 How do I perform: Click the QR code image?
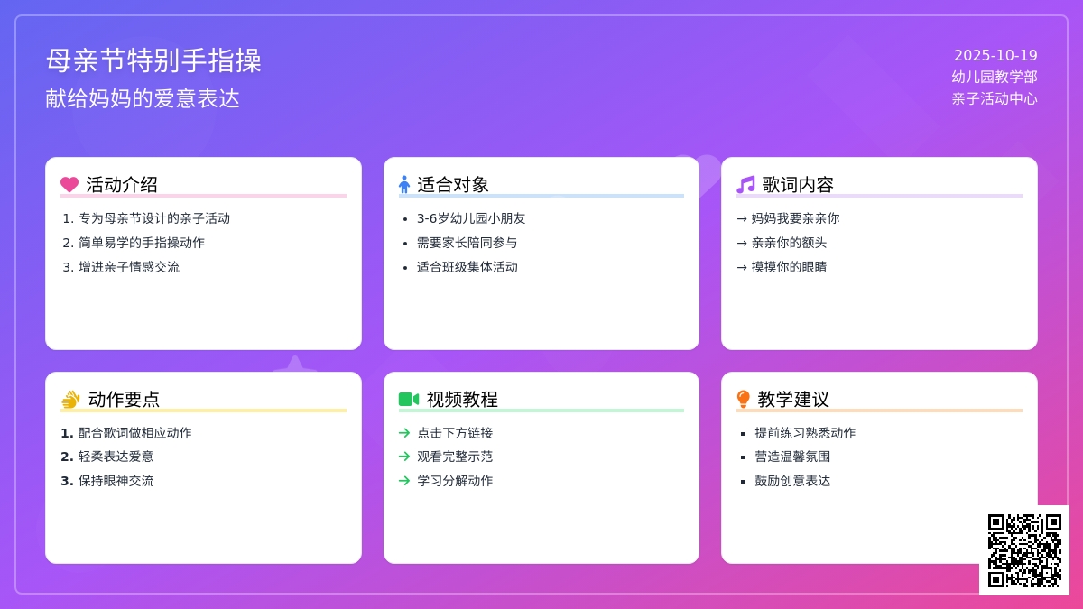coord(1024,550)
